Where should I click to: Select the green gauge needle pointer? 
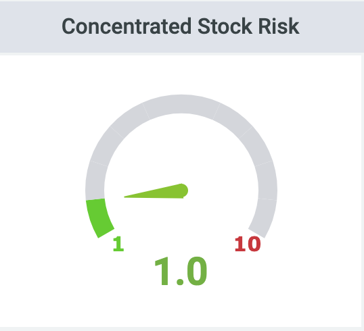point(156,191)
